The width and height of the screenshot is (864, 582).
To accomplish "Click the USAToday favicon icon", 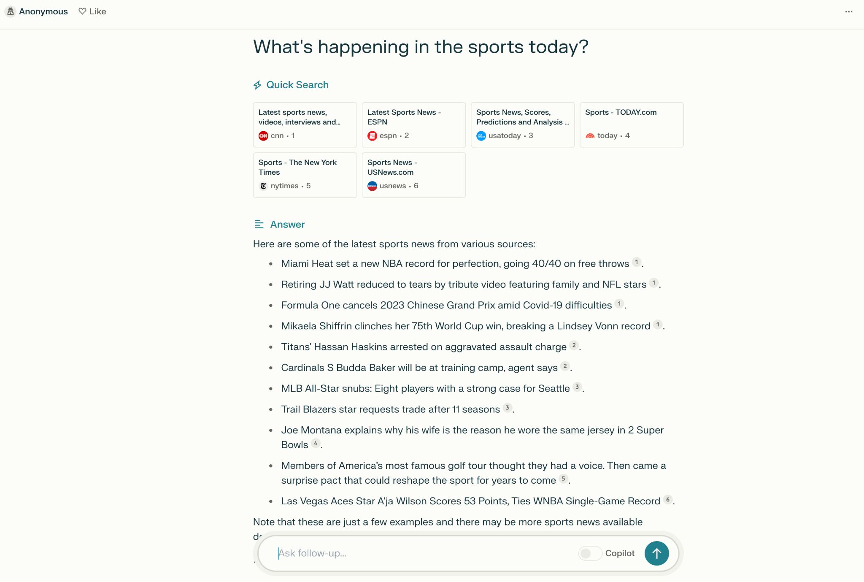I will click(x=481, y=136).
